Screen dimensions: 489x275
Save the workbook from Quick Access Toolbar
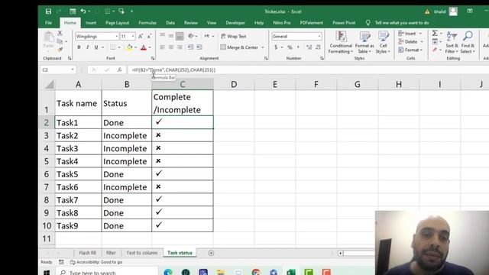tap(48, 11)
